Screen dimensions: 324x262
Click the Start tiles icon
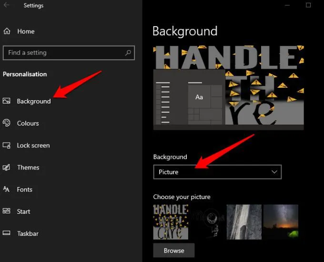click(x=6, y=211)
